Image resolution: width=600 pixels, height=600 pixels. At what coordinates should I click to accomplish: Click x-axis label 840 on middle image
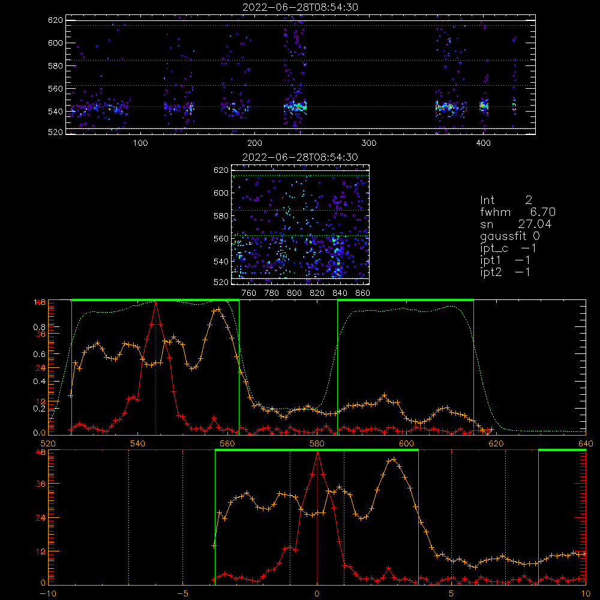click(x=340, y=293)
